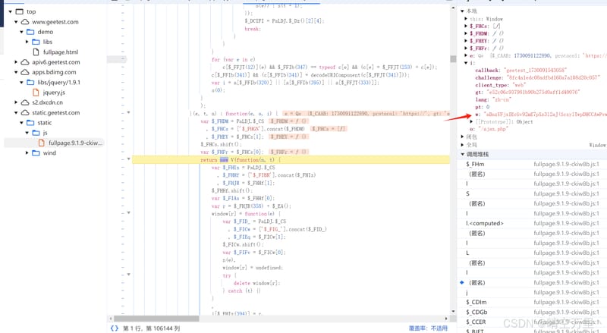Viewport: 607px width, 333px height.
Task: Click the top frame icon in file tree
Action: [20, 11]
